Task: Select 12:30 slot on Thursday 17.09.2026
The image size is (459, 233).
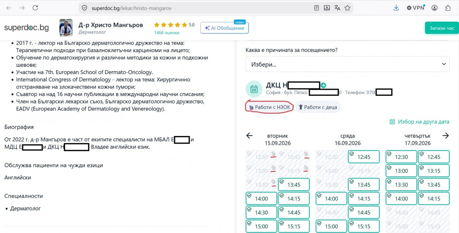Action: (401, 157)
